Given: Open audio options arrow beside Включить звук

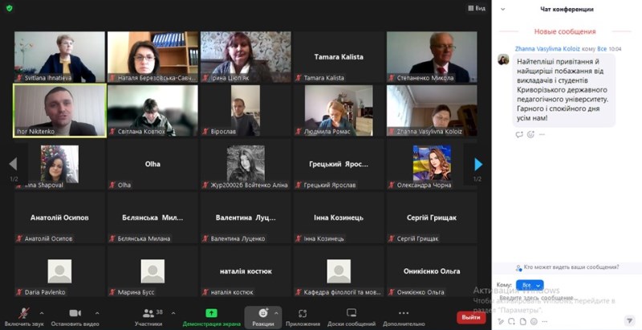Looking at the screenshot, I should click(x=42, y=313).
